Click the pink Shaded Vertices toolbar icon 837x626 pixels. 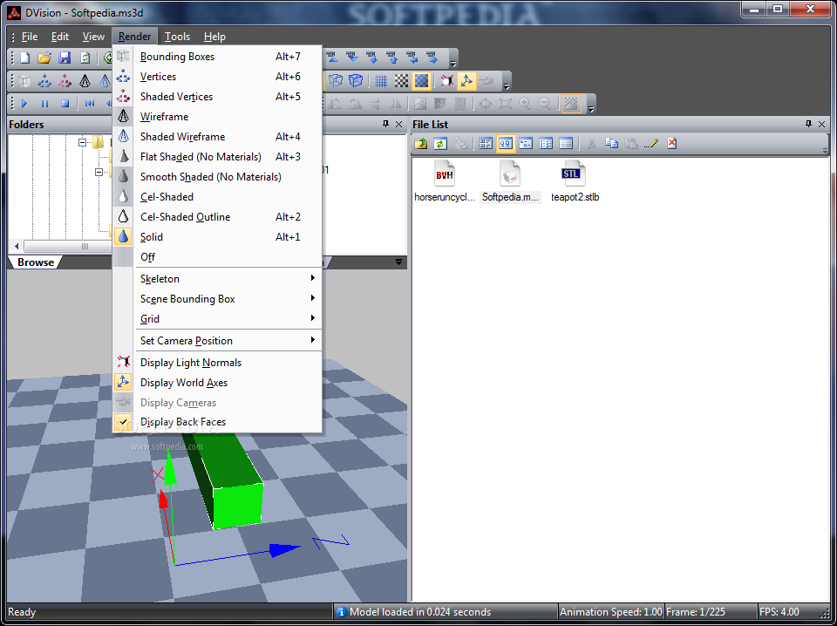65,81
